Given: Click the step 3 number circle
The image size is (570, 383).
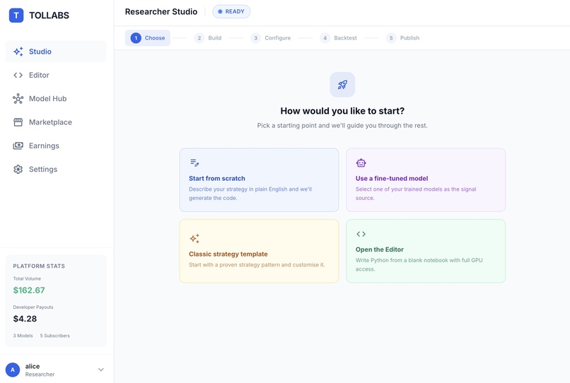Looking at the screenshot, I should click(255, 37).
